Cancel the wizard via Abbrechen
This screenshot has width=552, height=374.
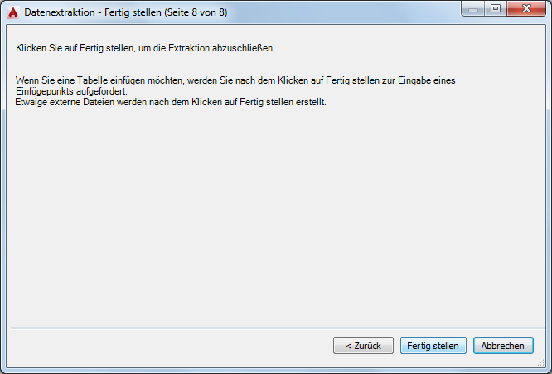pos(503,346)
